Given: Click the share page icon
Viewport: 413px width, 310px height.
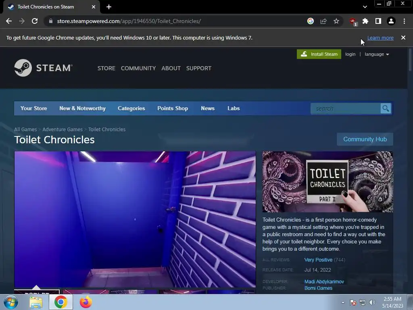Looking at the screenshot, I should [323, 21].
